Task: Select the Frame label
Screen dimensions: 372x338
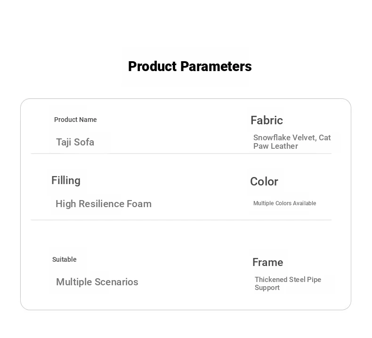Action: point(267,262)
